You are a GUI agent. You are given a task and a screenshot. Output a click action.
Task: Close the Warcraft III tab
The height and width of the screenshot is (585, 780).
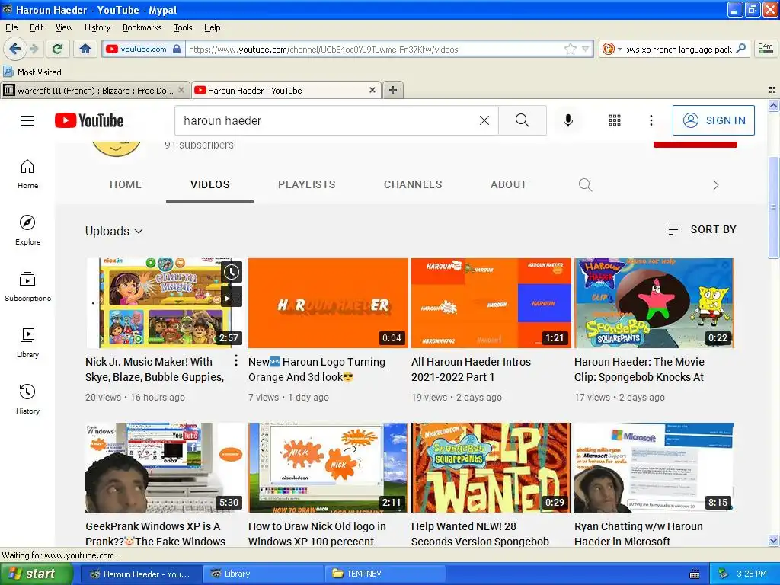tap(181, 90)
